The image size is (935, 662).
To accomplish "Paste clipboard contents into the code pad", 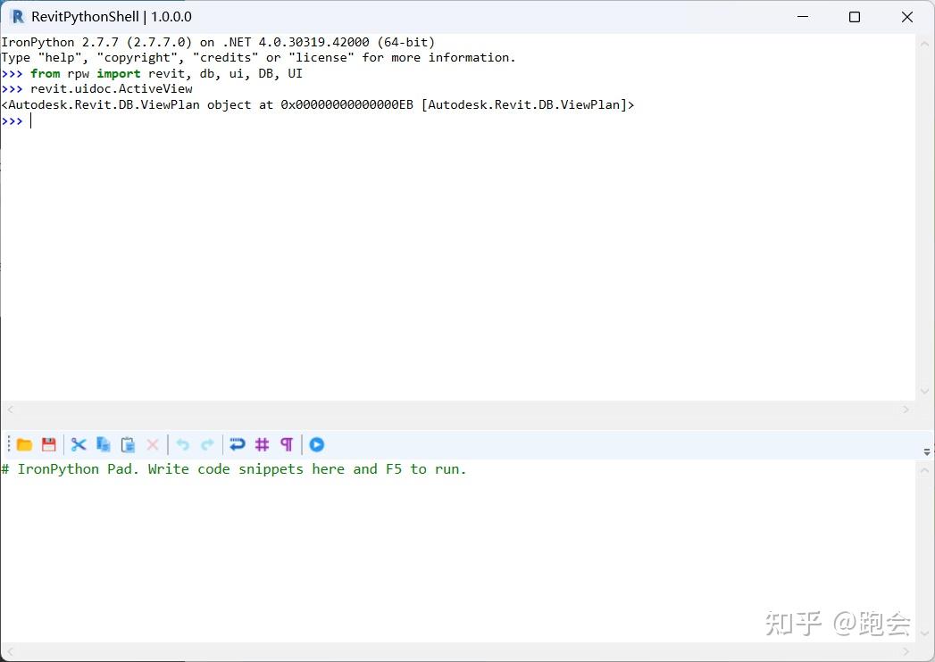I will [x=128, y=444].
